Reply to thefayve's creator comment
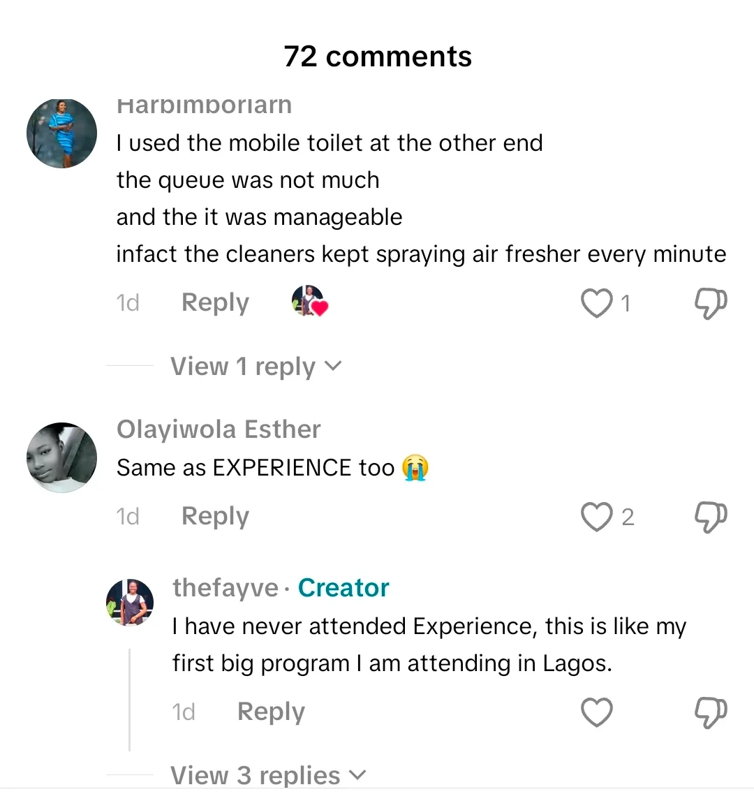 tap(271, 712)
